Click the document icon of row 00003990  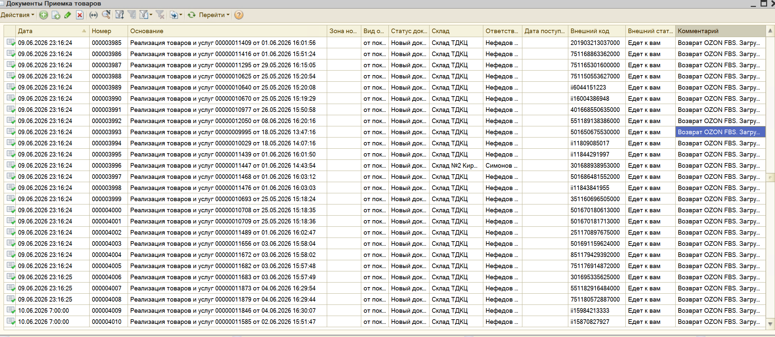click(11, 98)
